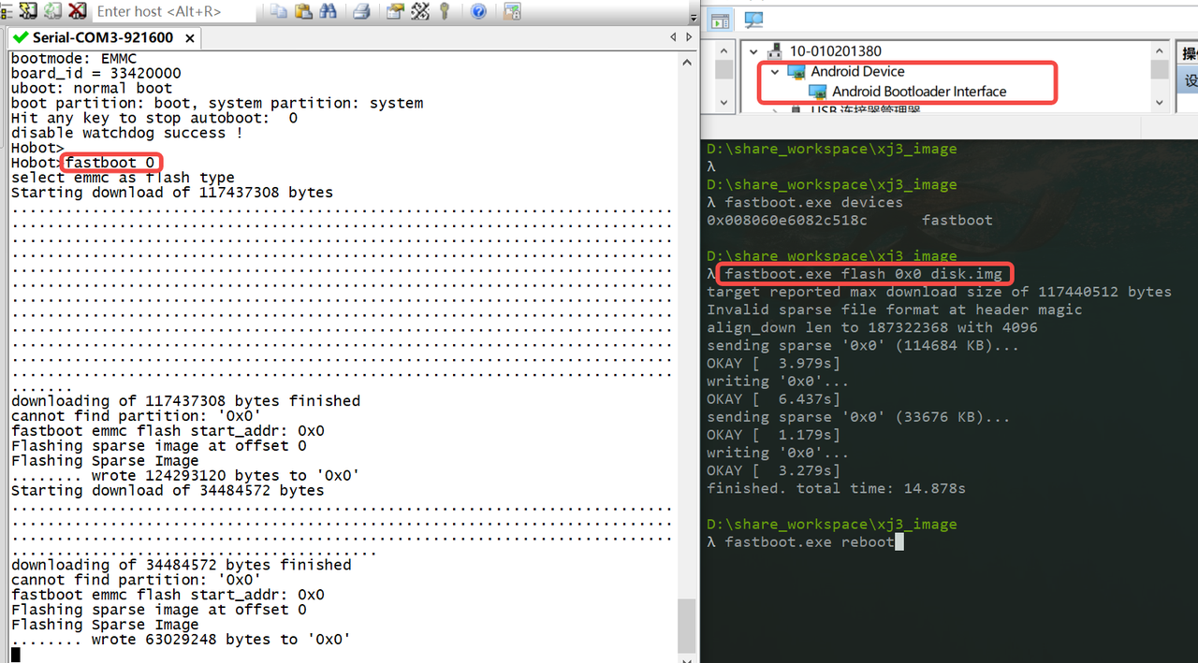Viewport: 1198px width, 663px height.
Task: Click 'bootmode: EMMC' line in terminal
Action: tap(73, 59)
